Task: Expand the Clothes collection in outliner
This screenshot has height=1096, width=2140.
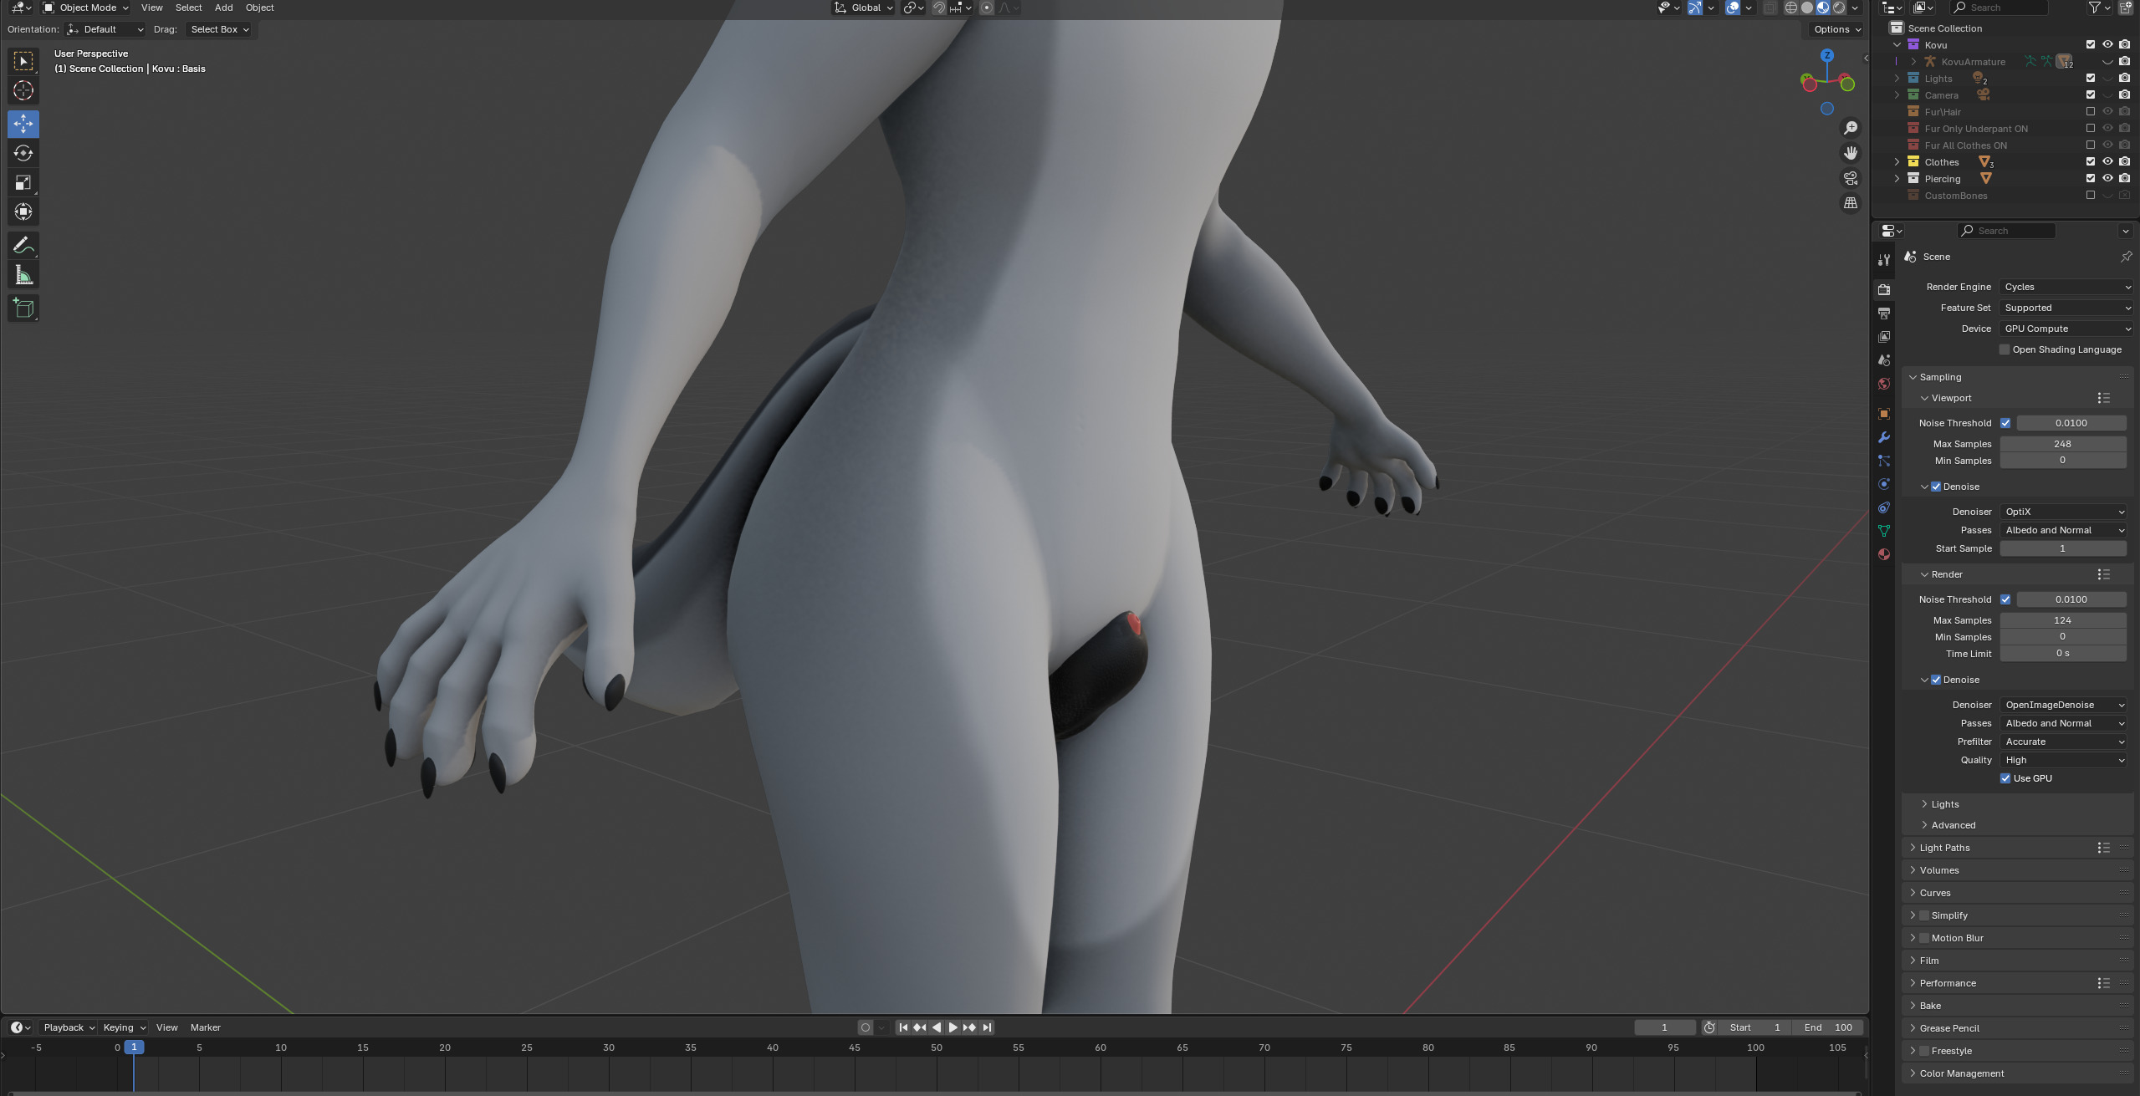Action: 1897,161
